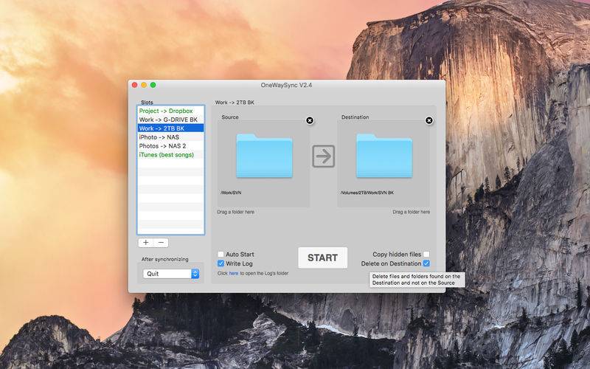The width and height of the screenshot is (590, 369).
Task: Click the sync direction arrow icon
Action: tap(323, 156)
